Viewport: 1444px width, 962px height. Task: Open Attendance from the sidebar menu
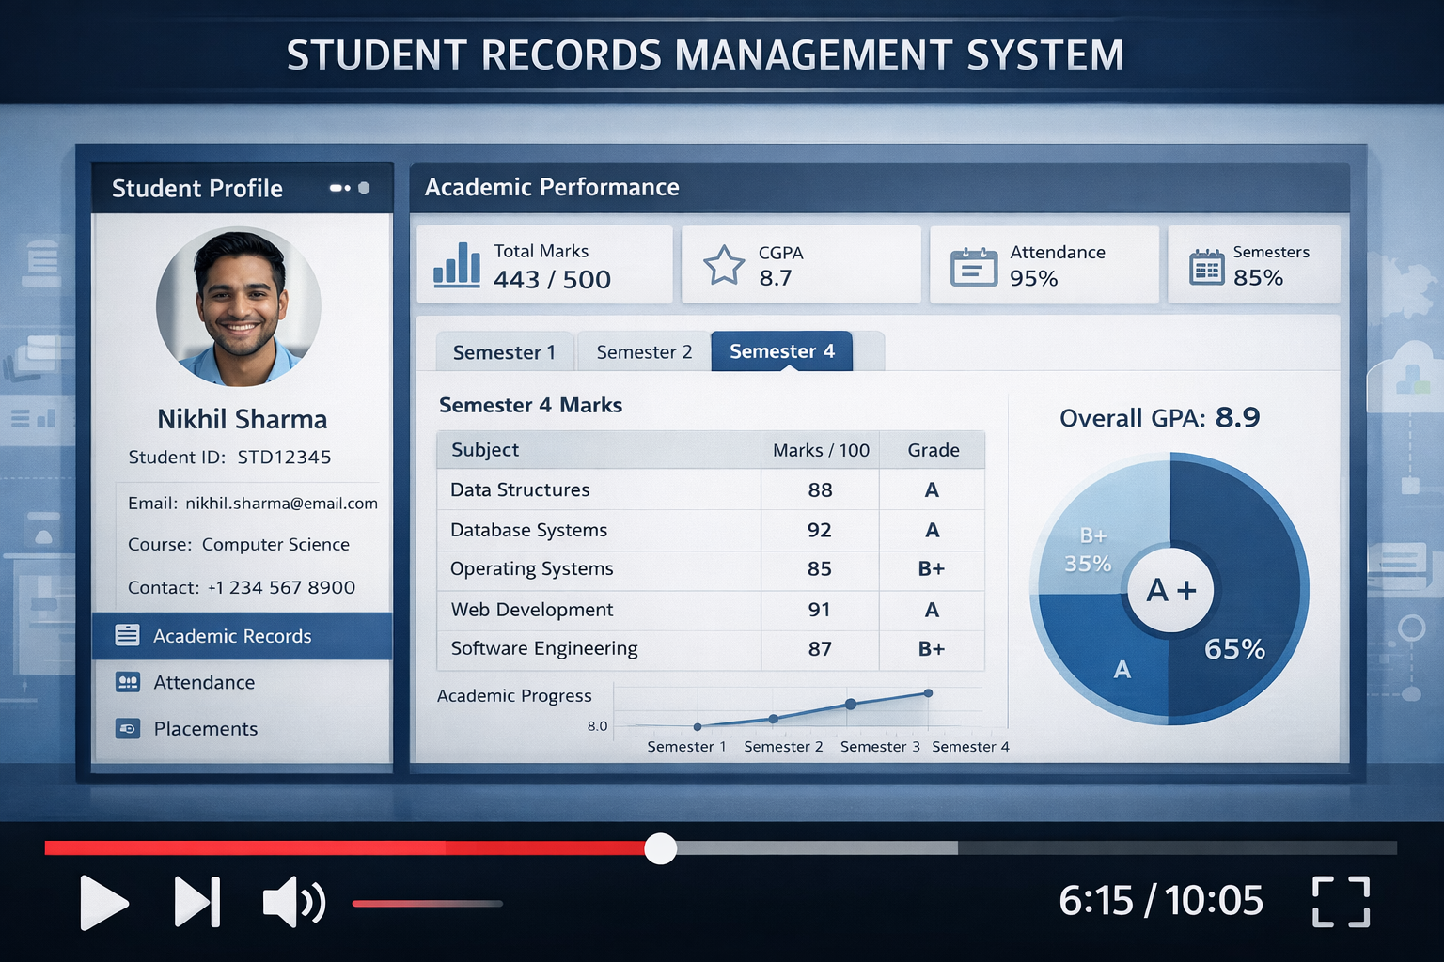point(204,683)
